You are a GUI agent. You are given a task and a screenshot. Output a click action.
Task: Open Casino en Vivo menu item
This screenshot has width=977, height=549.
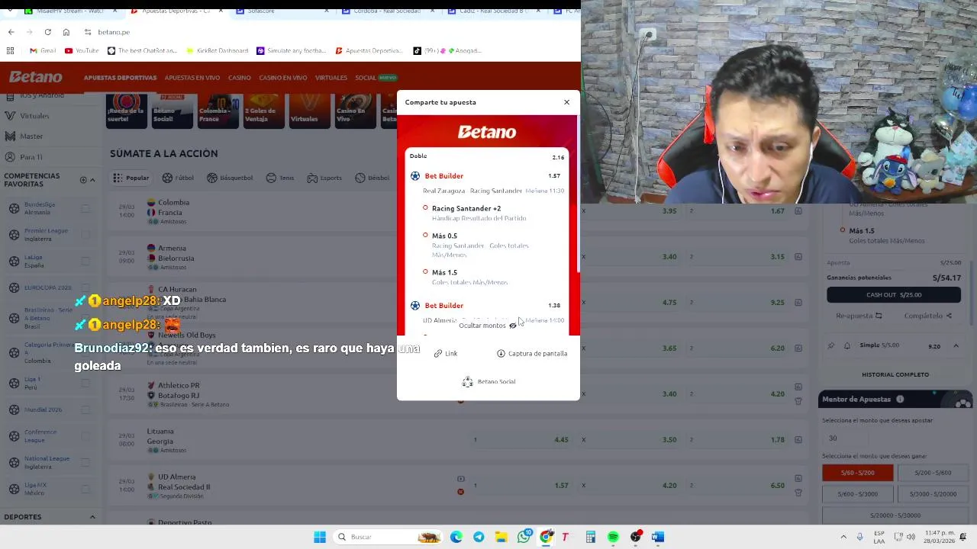(282, 78)
